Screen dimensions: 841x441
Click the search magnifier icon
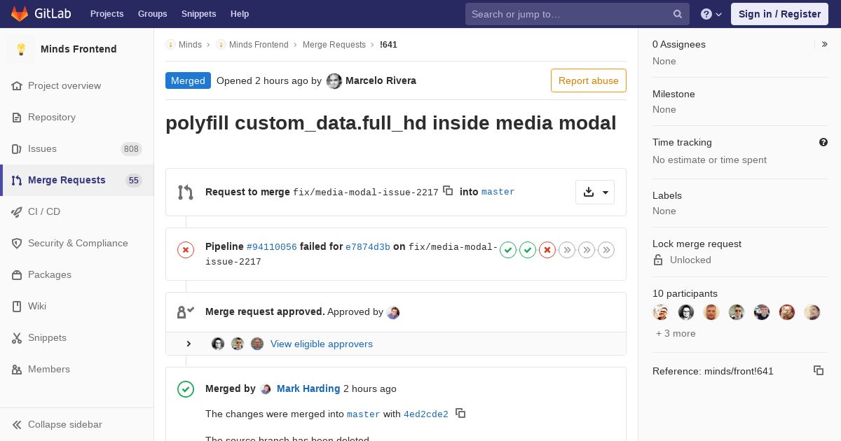point(678,14)
